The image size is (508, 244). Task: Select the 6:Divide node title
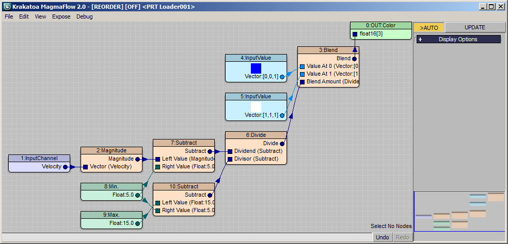pos(256,135)
